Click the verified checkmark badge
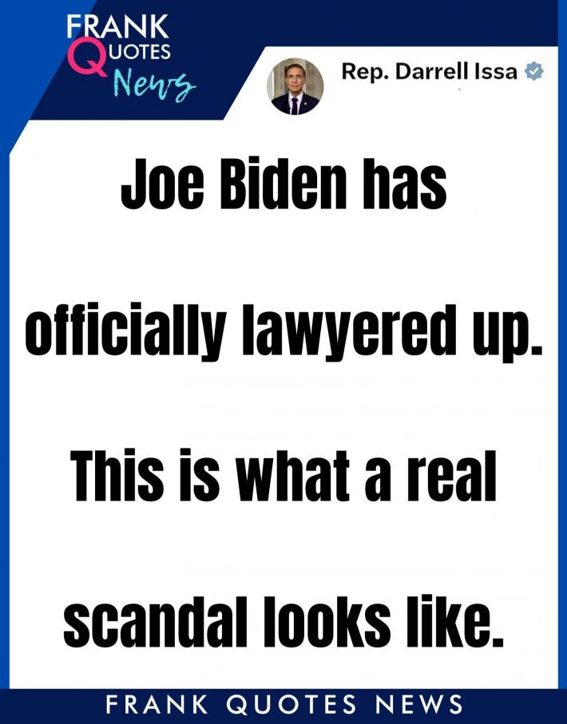The image size is (567, 724). [x=533, y=71]
